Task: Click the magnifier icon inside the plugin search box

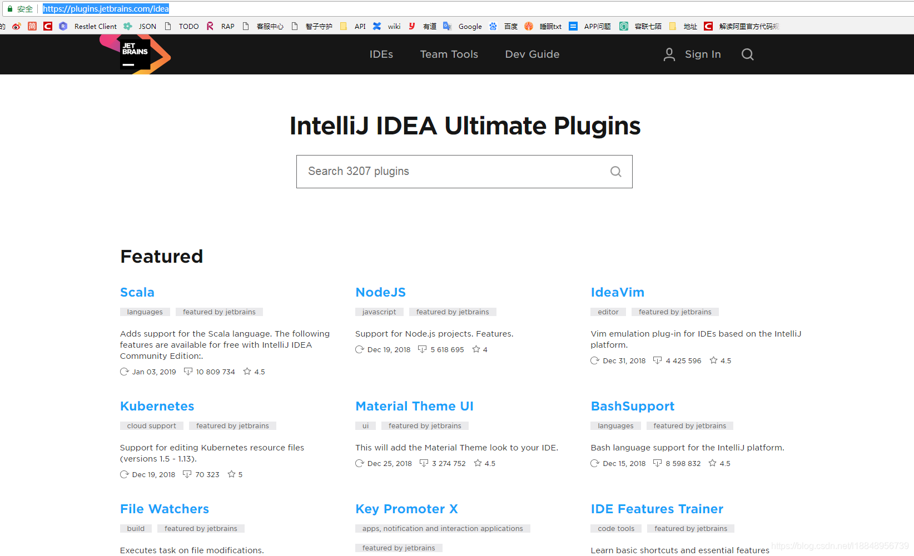Action: coord(615,172)
